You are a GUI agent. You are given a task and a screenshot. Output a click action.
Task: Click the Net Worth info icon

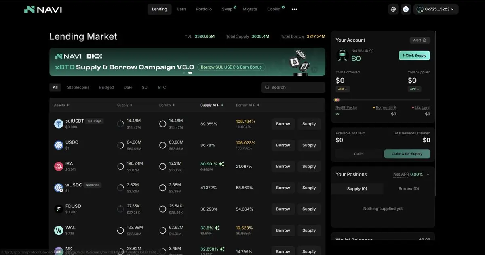371,51
